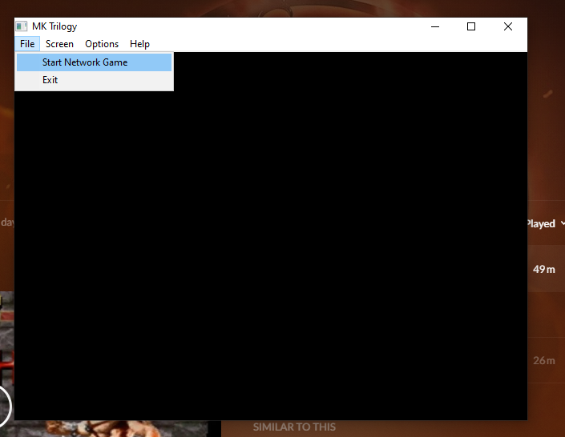The image size is (565, 437).
Task: Open the Screen menu
Action: pyautogui.click(x=59, y=44)
